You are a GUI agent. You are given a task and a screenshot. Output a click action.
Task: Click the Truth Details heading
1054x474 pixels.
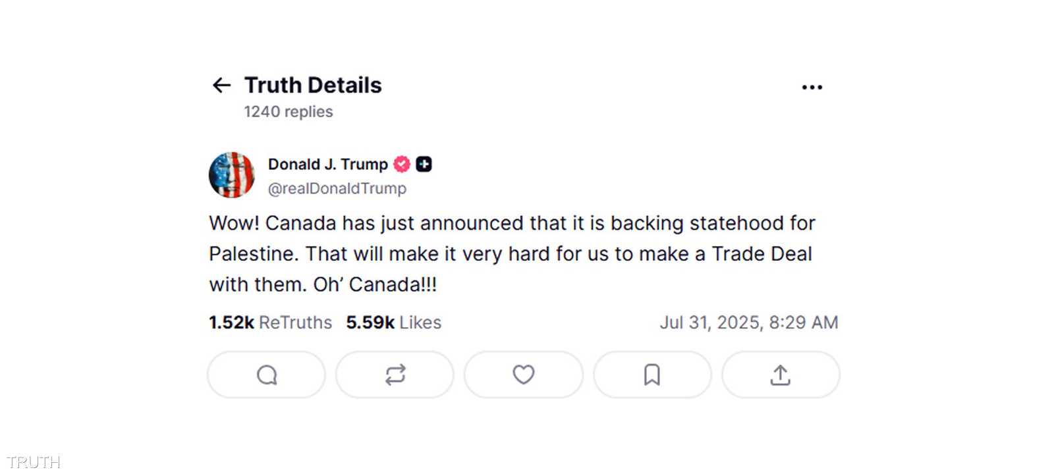pos(313,86)
